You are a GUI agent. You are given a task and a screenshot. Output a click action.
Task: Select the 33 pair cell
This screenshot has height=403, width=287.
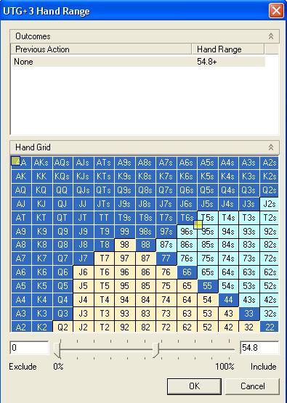[x=249, y=314]
